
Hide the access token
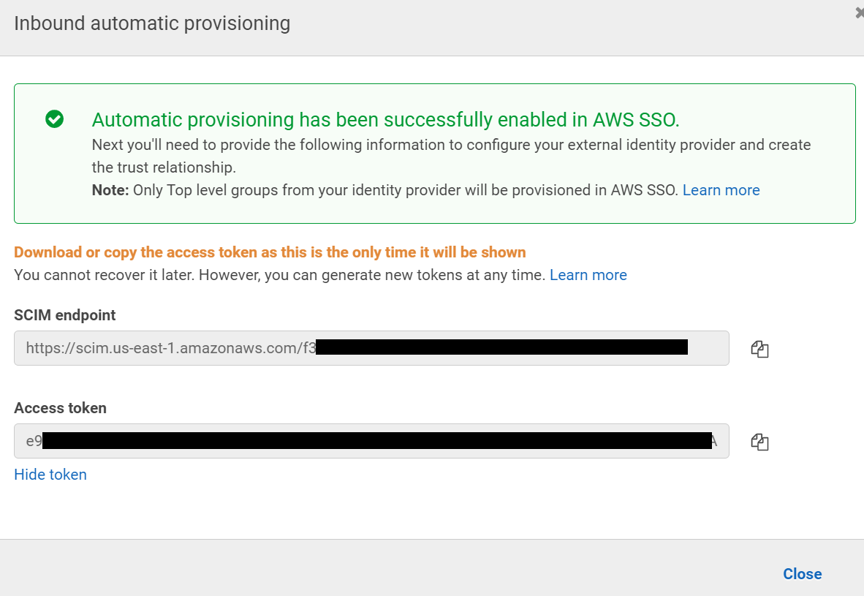coord(50,475)
